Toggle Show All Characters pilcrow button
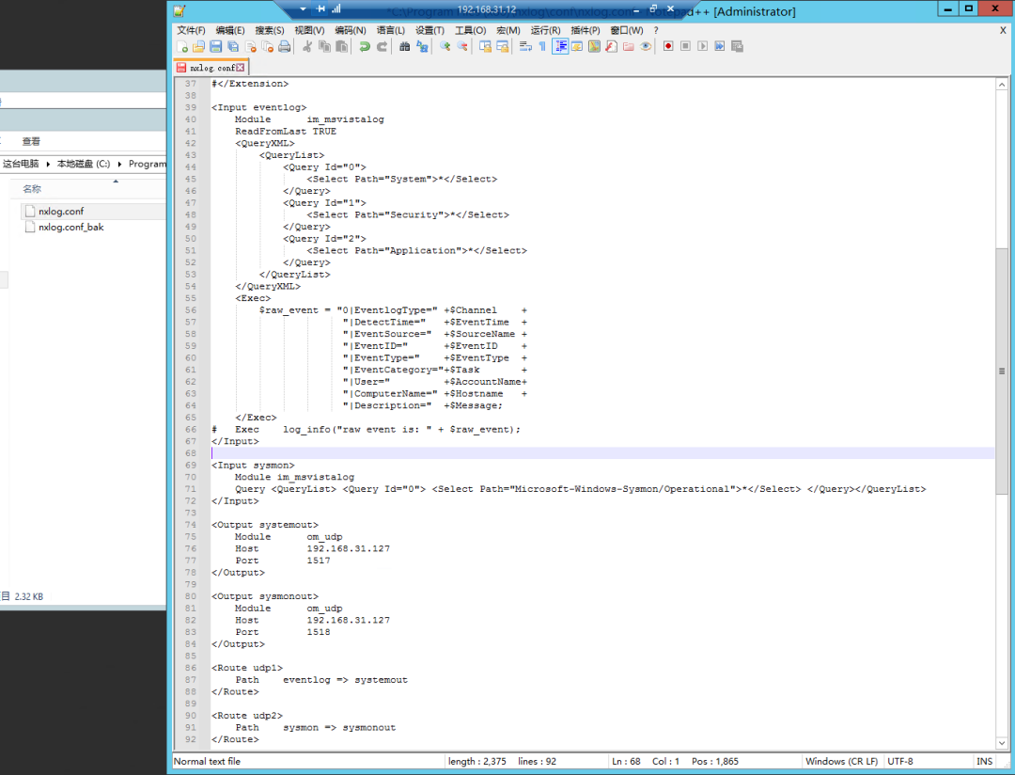The image size is (1015, 775). coord(542,46)
